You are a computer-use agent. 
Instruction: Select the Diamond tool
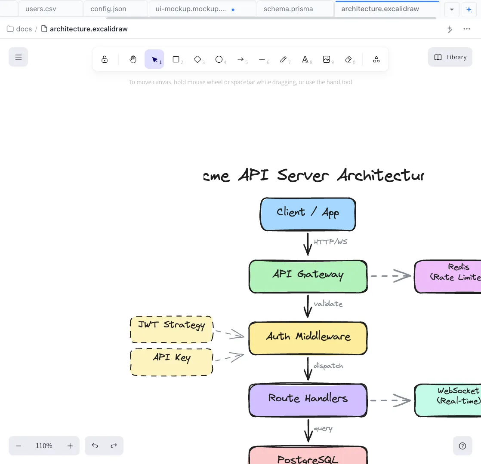click(198, 59)
